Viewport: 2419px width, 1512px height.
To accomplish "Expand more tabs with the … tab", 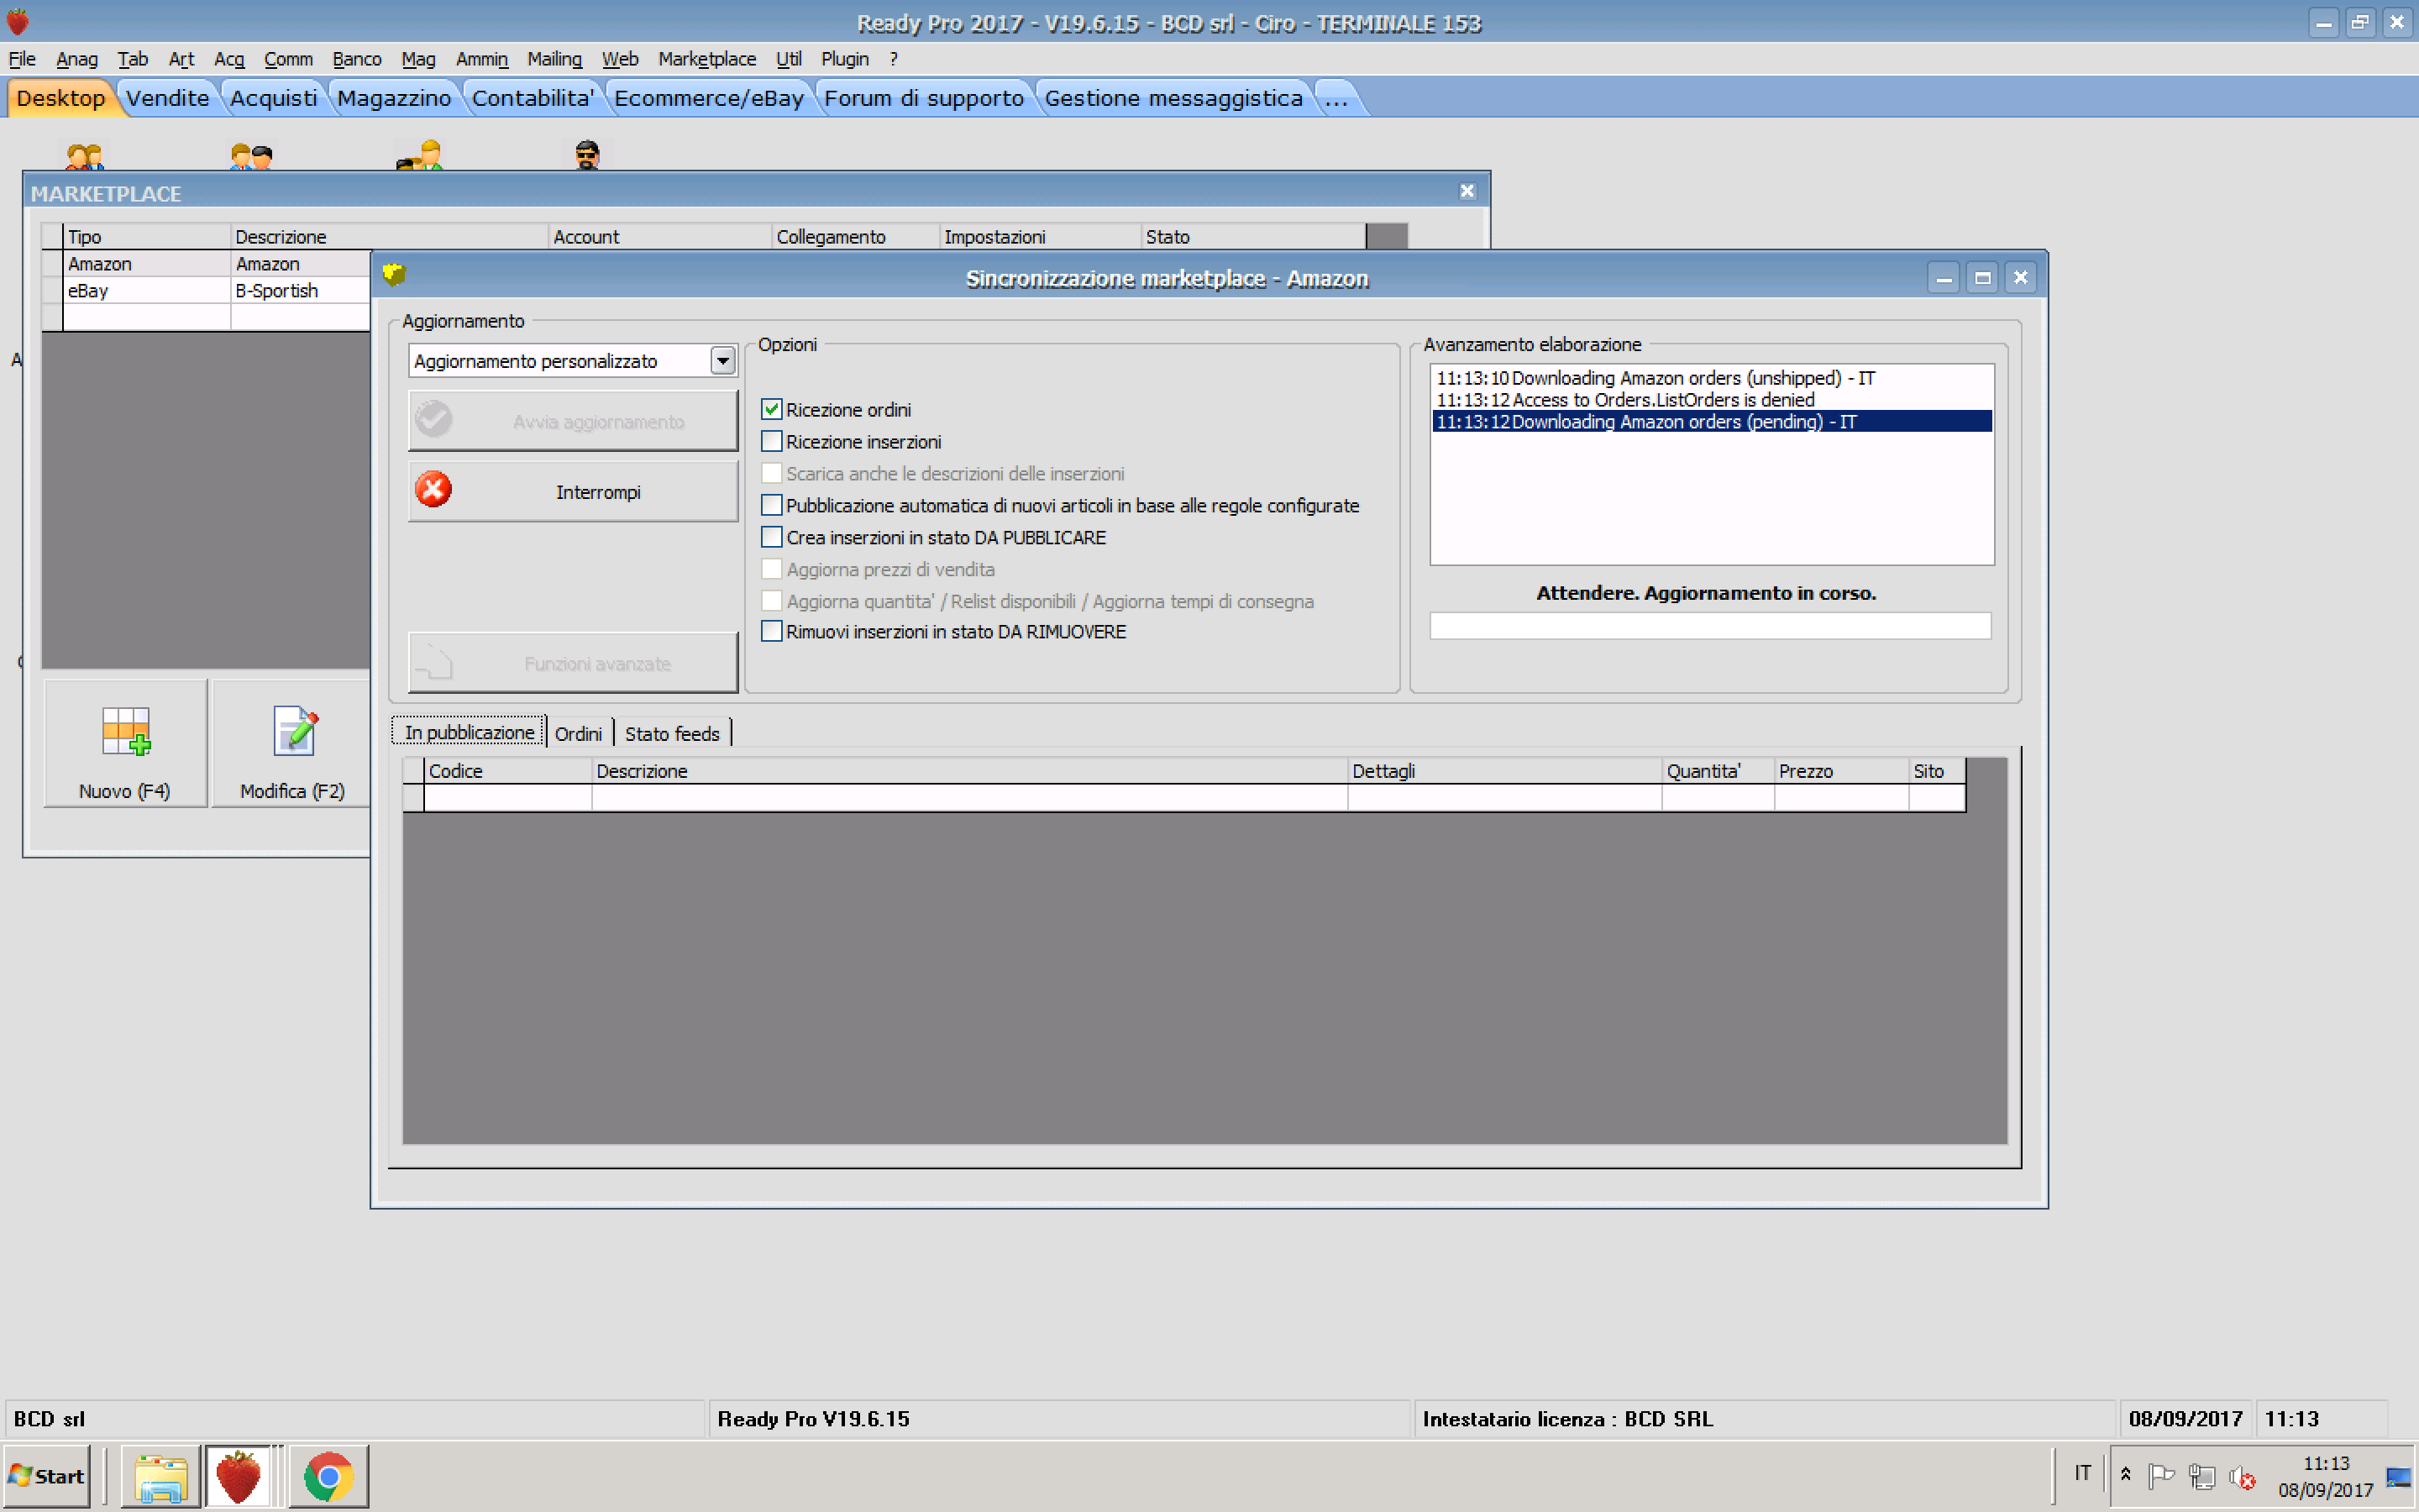I will point(1335,98).
